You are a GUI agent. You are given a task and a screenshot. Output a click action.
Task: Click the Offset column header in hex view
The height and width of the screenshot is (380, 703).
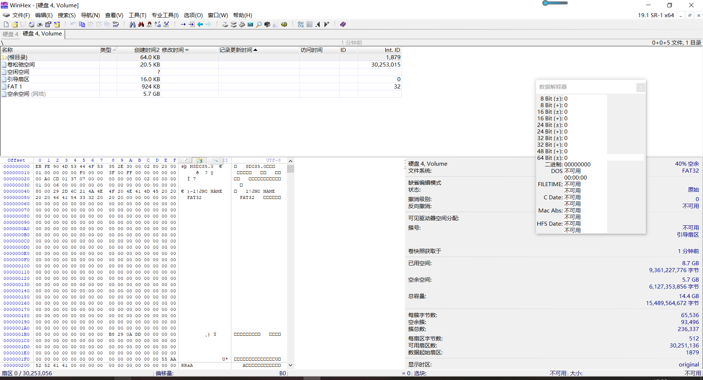16,160
